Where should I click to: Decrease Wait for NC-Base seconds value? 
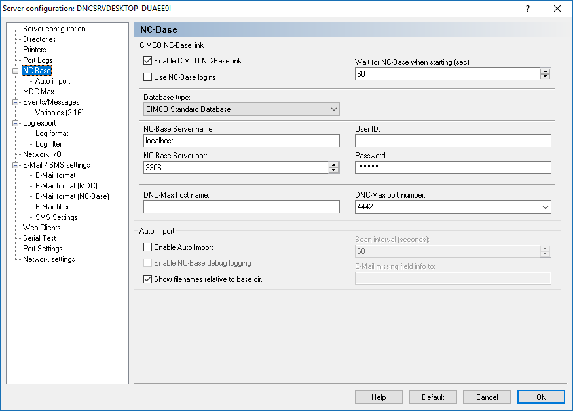(545, 77)
